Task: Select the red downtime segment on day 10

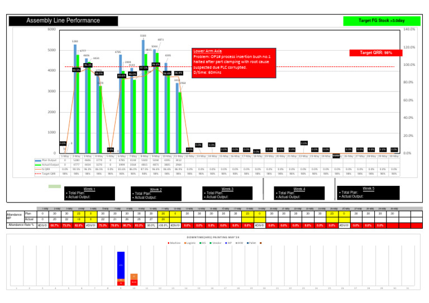Action: pyautogui.click(x=134, y=282)
